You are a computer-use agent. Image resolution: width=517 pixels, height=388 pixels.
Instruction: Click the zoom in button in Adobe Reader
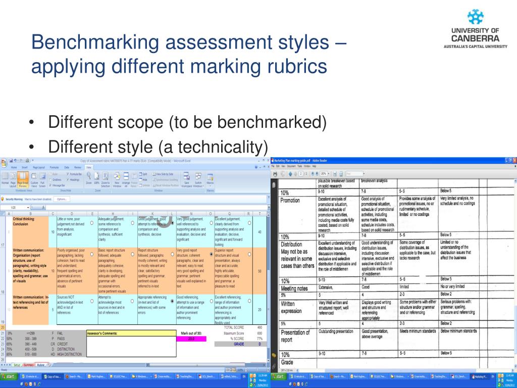point(317,174)
